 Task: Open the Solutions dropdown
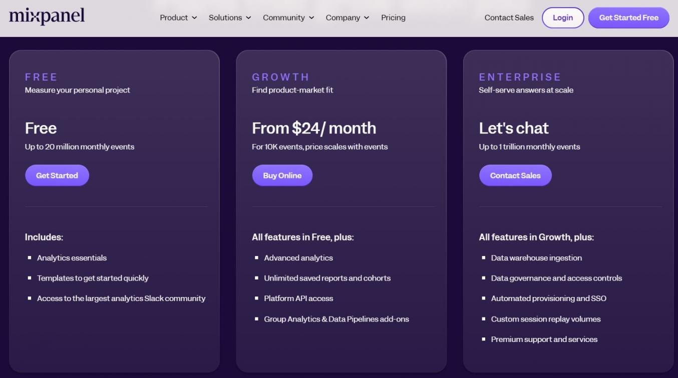(x=229, y=17)
